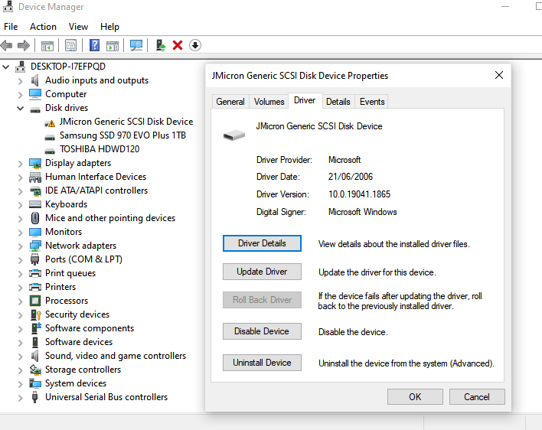
Task: Click the disk drive image in dialog
Action: click(234, 135)
